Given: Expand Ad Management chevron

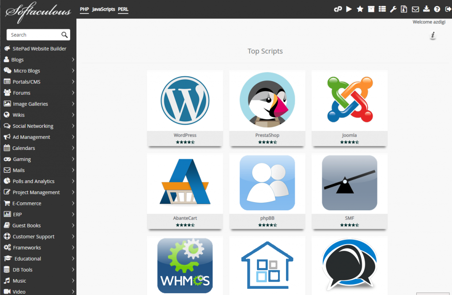Looking at the screenshot, I should (73, 137).
